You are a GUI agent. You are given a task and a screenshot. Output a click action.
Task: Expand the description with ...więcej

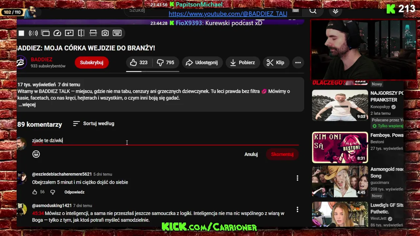tap(27, 105)
